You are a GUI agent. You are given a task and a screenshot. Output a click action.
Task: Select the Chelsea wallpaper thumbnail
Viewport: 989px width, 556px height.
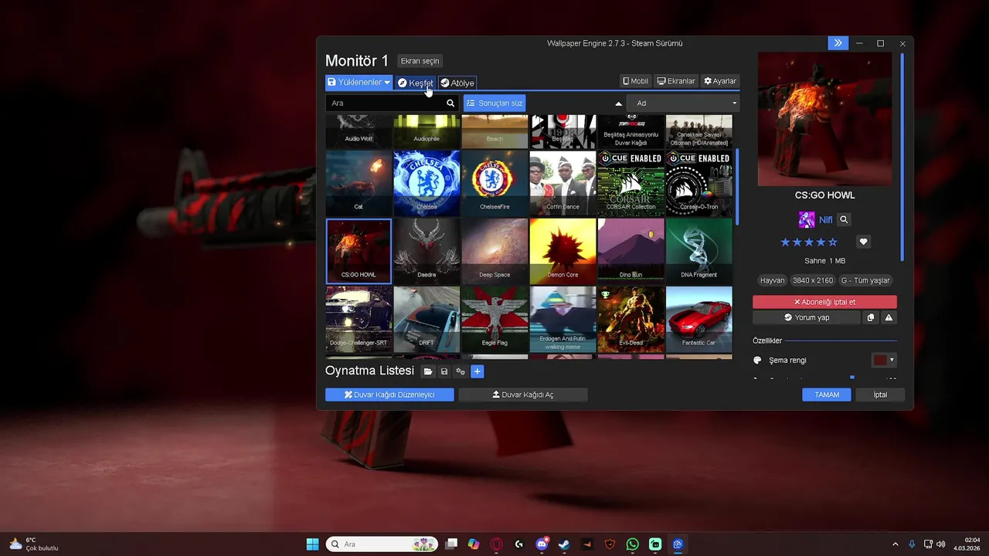[x=427, y=184]
